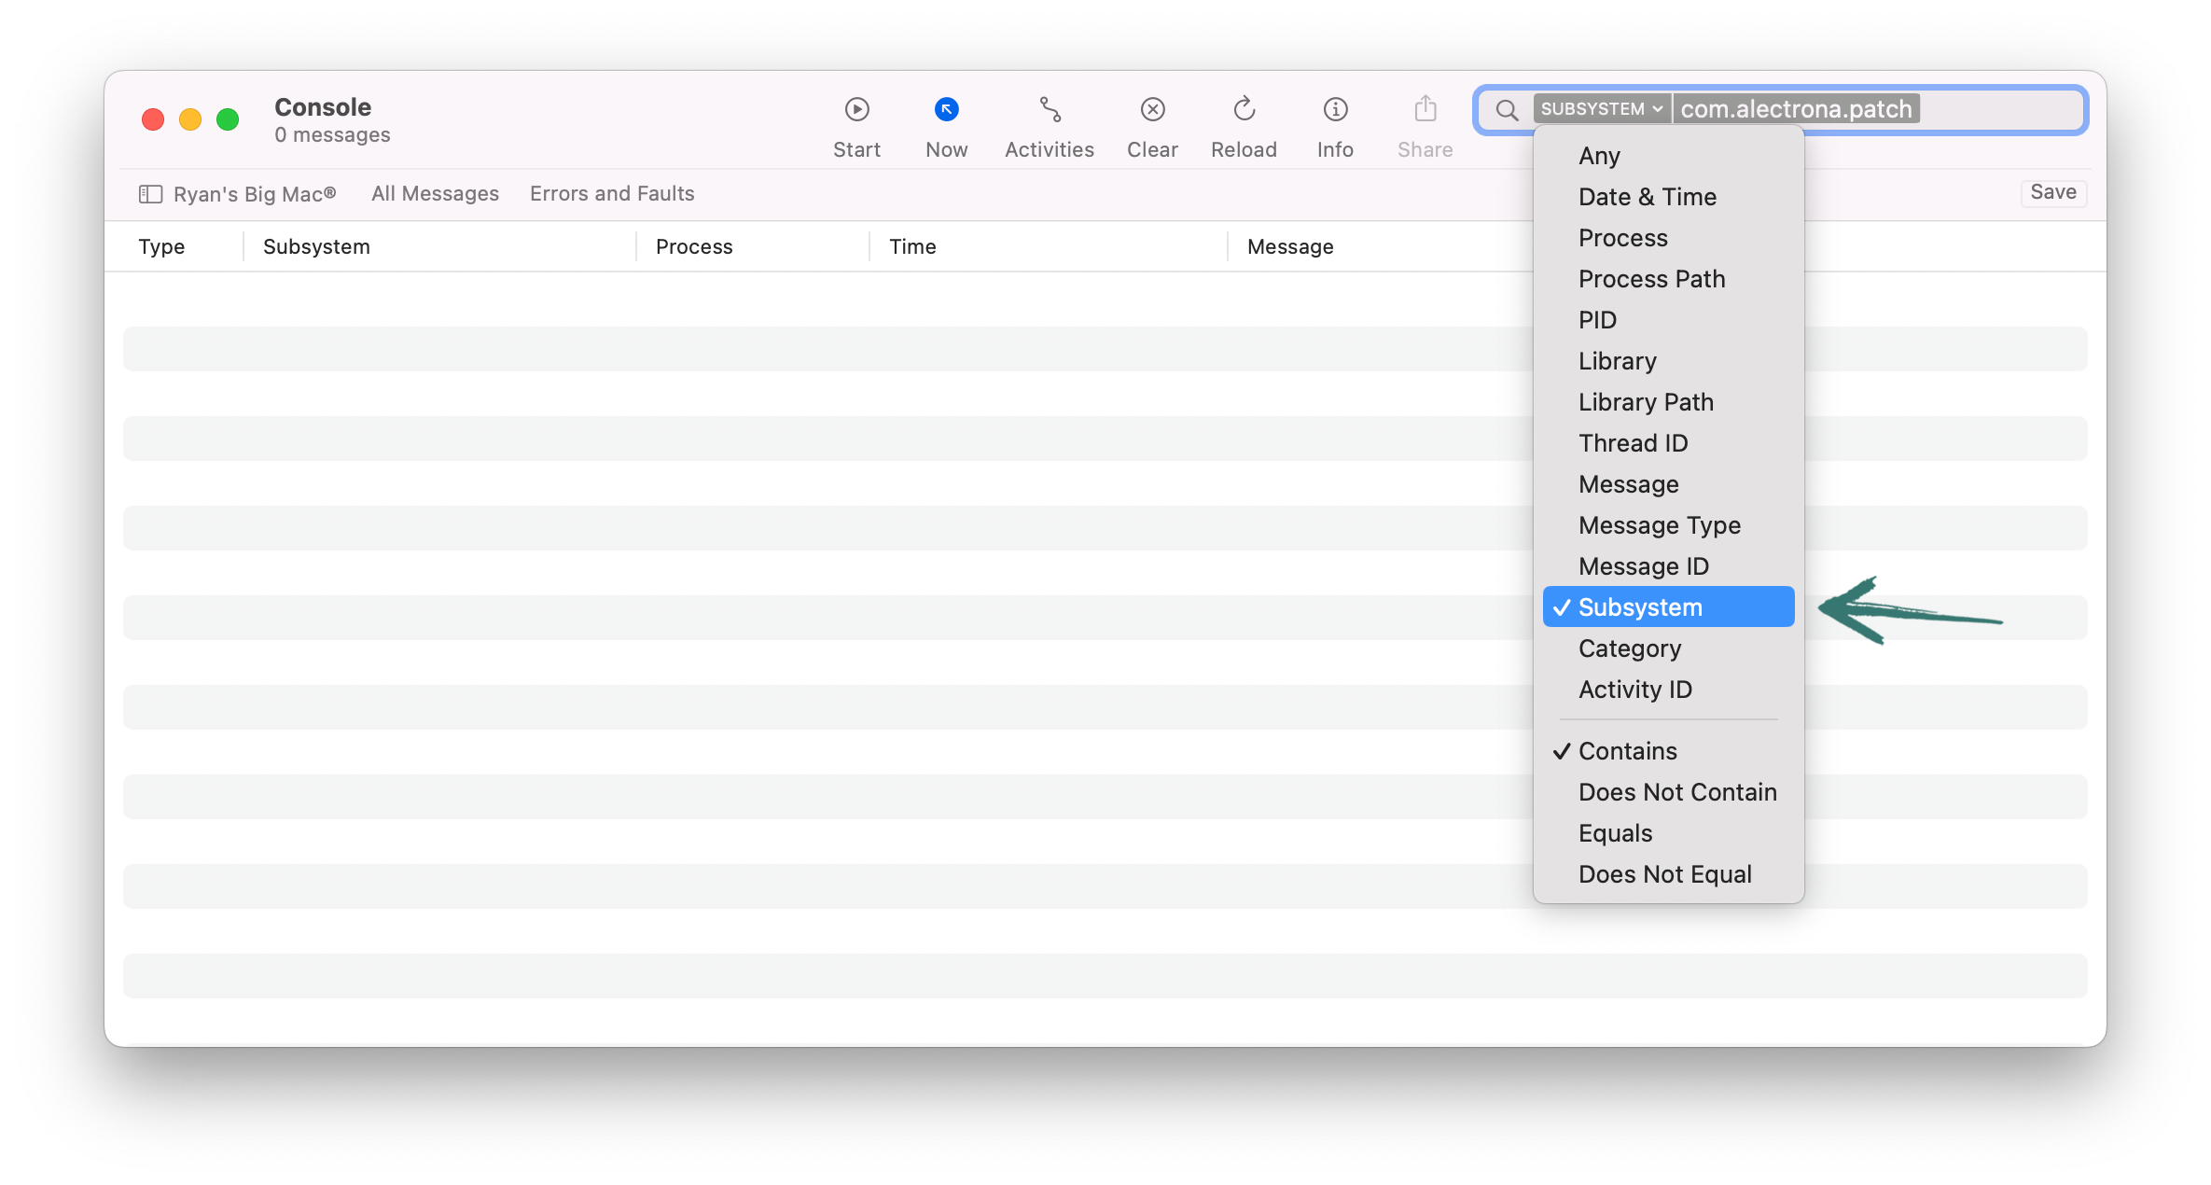Select Ryan's Big Mac device
Viewport: 2211px width, 1185px height.
tap(255, 193)
